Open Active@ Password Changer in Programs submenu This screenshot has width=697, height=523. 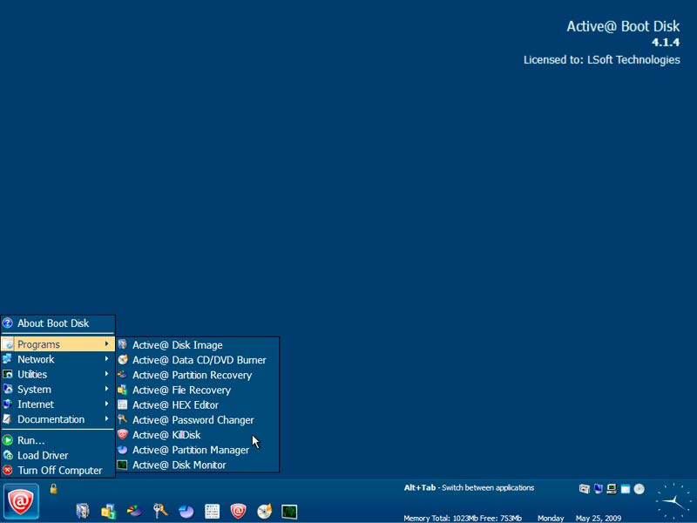(198, 420)
